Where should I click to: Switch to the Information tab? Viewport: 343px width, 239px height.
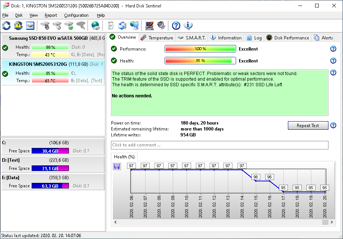226,38
